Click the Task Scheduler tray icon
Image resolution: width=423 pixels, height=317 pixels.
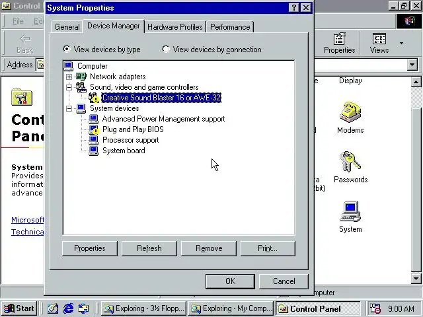[375, 308]
